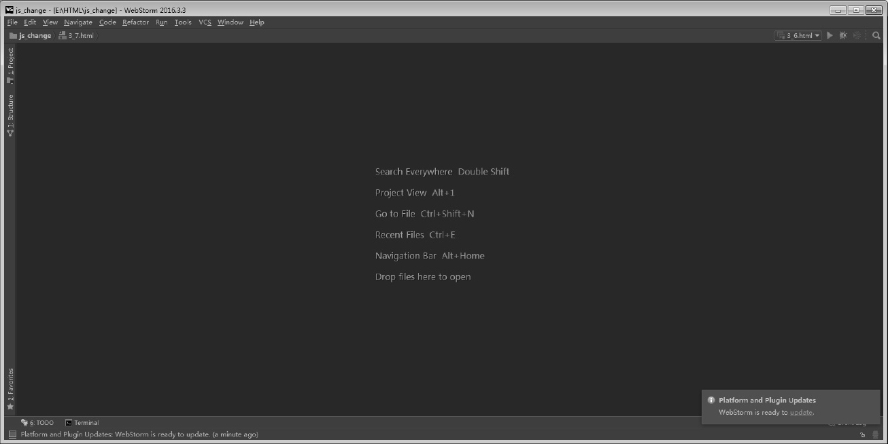The width and height of the screenshot is (888, 444).
Task: Open the Edit menu
Action: click(x=30, y=22)
